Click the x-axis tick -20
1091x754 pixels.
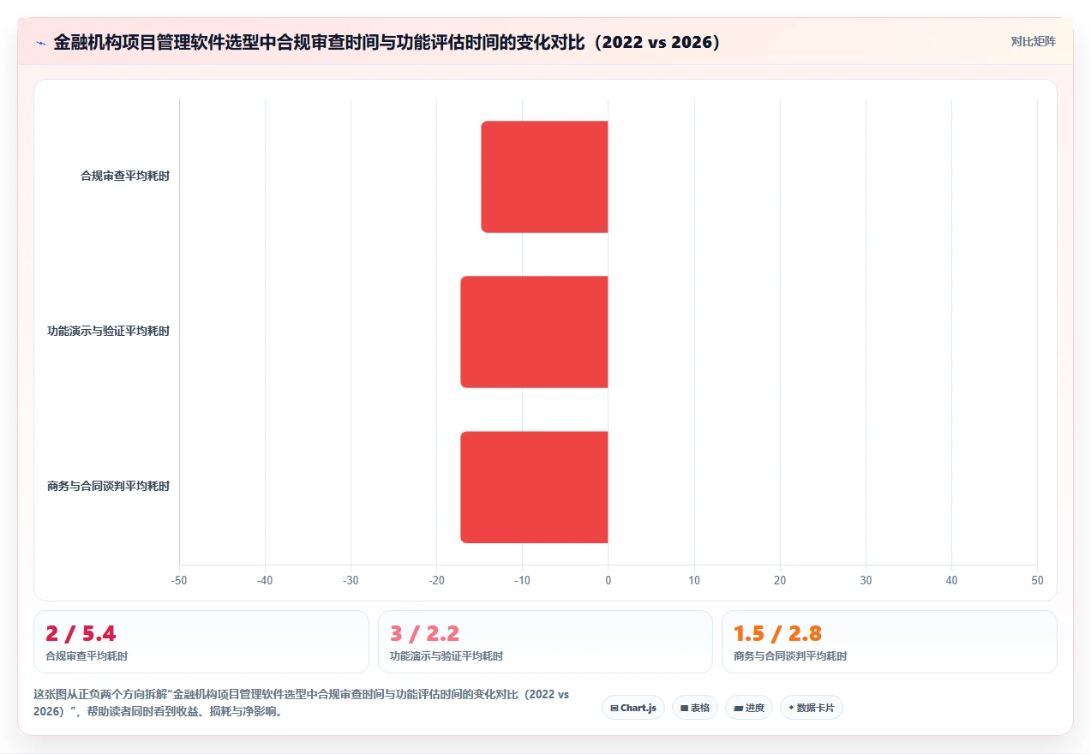tap(436, 581)
